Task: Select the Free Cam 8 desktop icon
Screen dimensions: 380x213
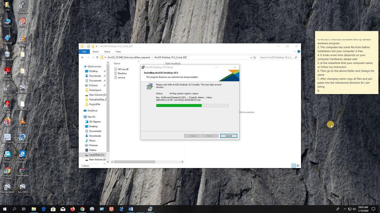Action: [x=7, y=139]
